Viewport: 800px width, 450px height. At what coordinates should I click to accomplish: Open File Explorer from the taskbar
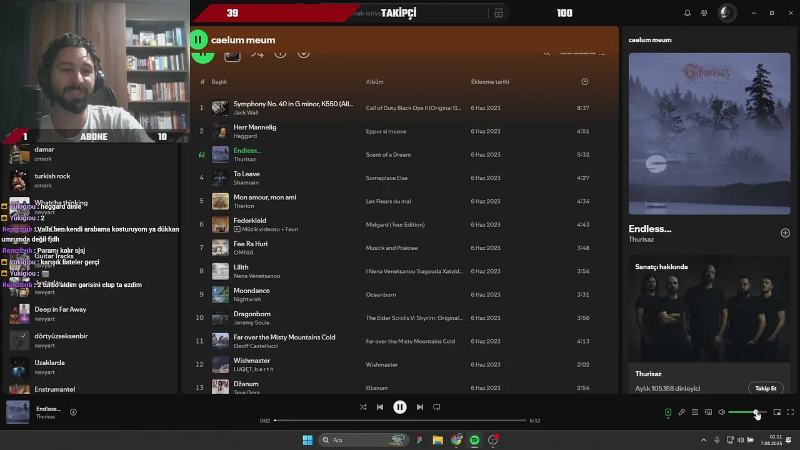(x=437, y=440)
